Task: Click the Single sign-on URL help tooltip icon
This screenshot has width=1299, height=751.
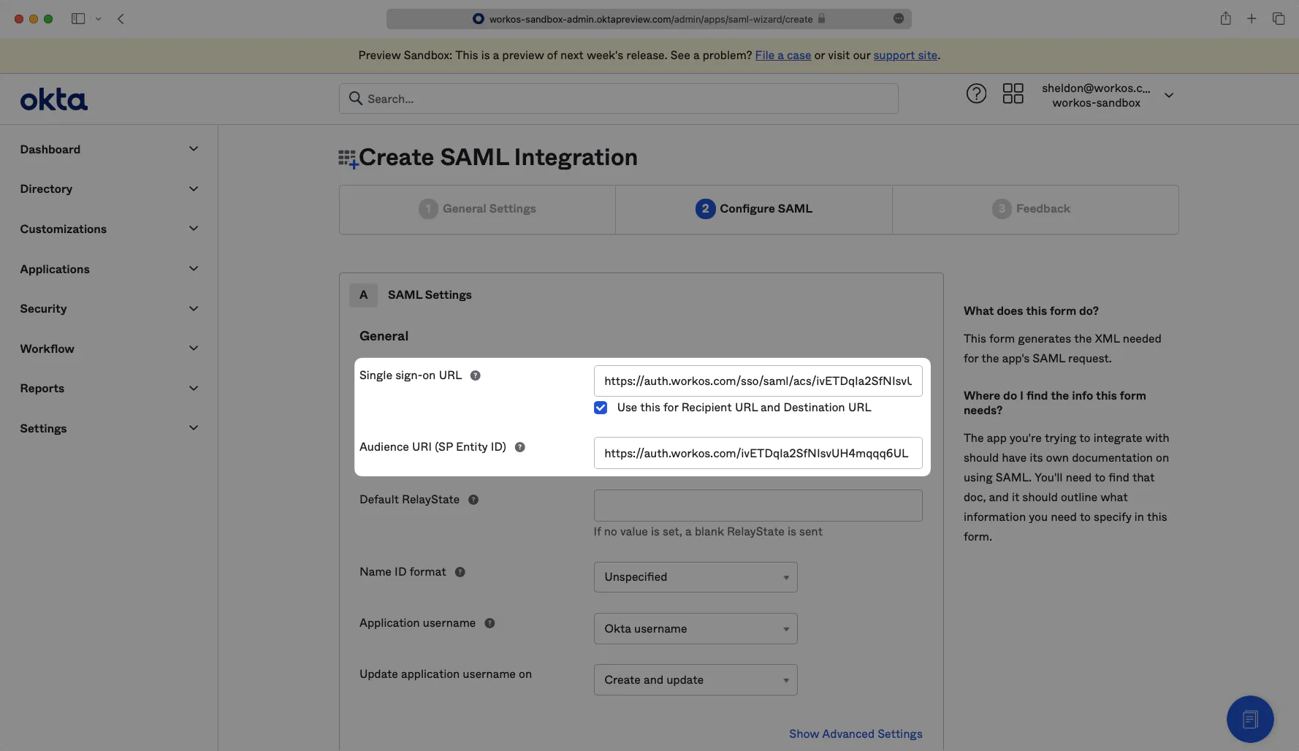Action: pos(475,375)
